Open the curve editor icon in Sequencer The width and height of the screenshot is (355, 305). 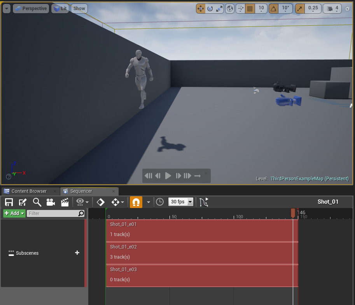tap(204, 202)
